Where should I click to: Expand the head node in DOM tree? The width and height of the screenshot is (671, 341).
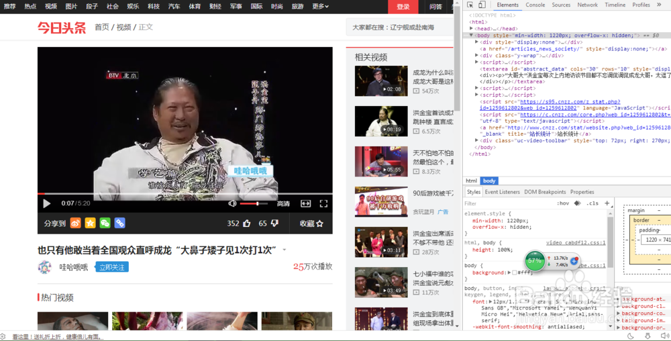click(471, 29)
